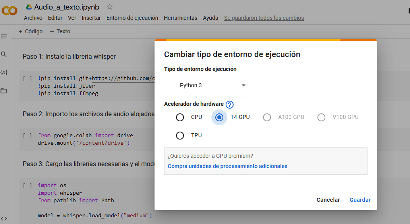The width and height of the screenshot is (410, 224).
Task: Choose the TPU accelerator option
Action: [x=180, y=136]
